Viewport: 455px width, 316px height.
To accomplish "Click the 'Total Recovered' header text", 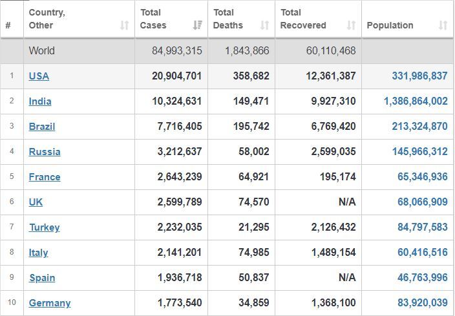I will click(x=303, y=19).
